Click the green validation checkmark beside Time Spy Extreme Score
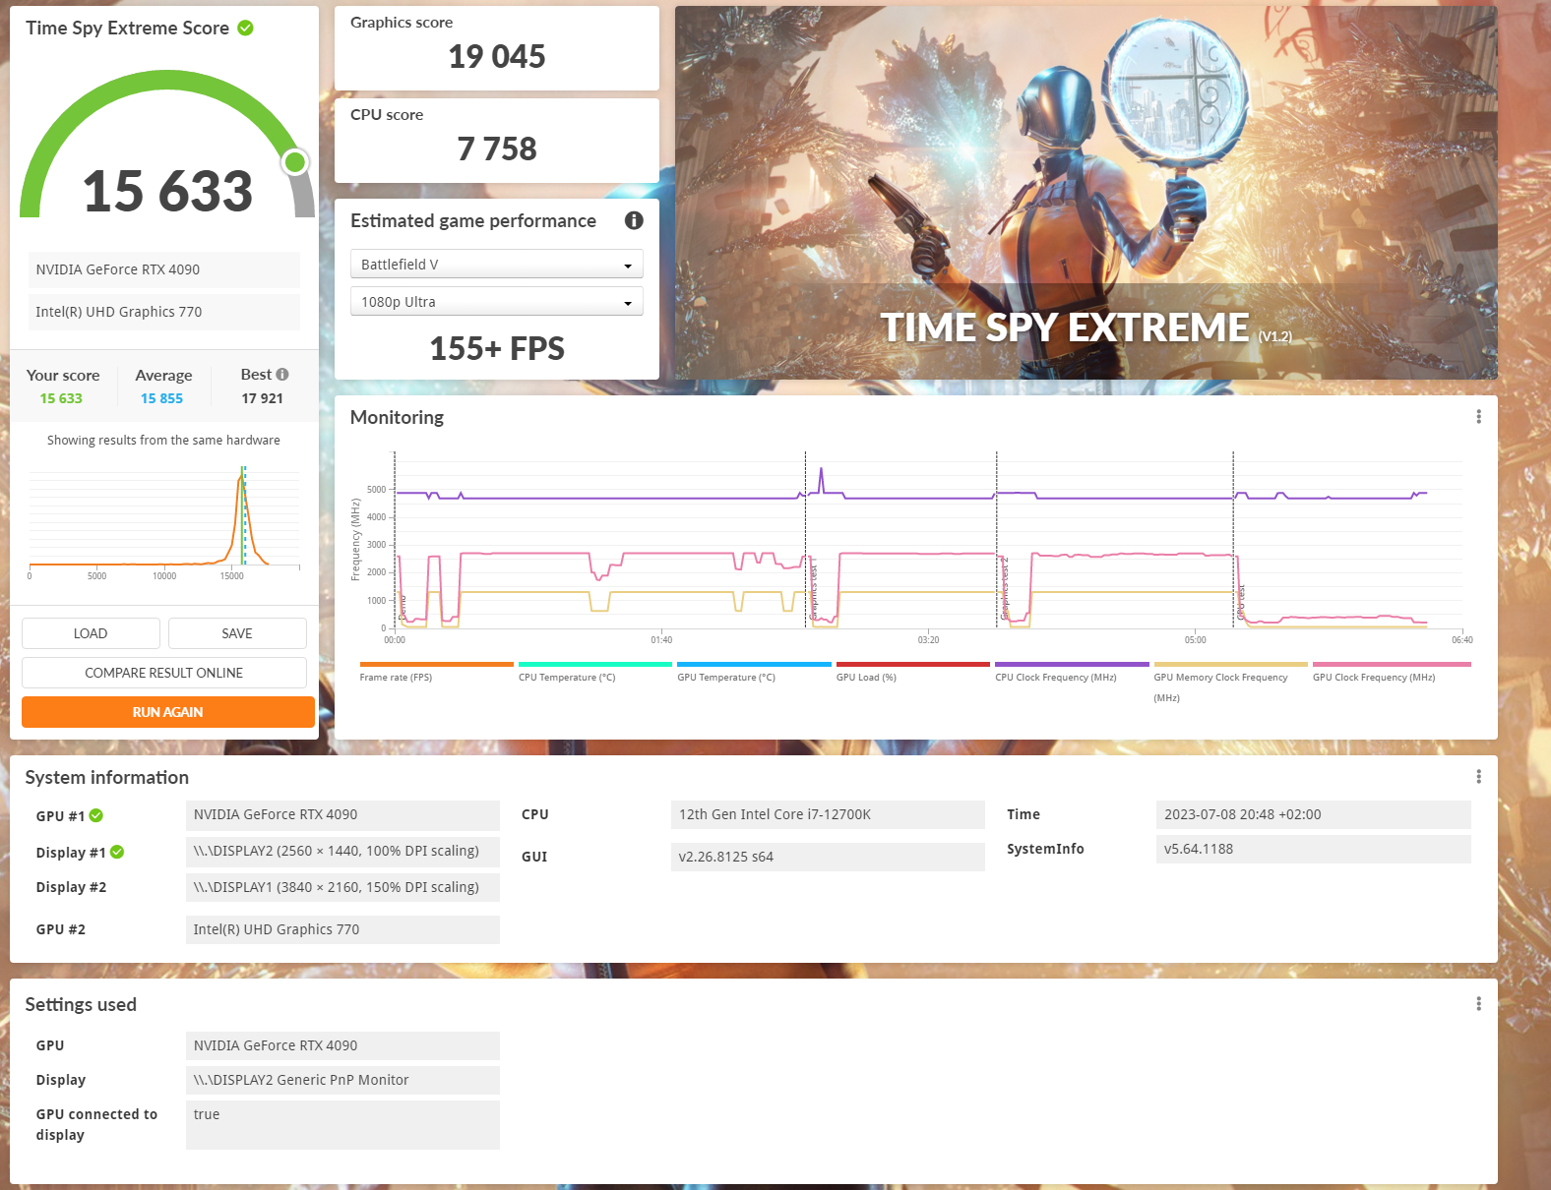The width and height of the screenshot is (1551, 1190). pos(246,29)
